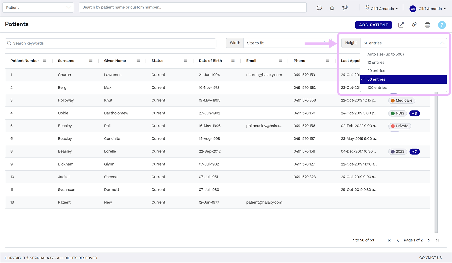Click Status column header text

157,61
